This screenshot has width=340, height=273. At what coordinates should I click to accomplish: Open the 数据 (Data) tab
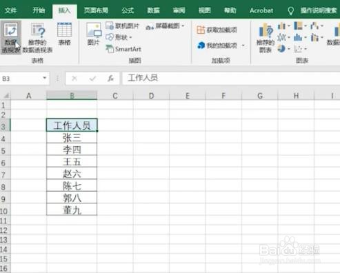coord(153,10)
